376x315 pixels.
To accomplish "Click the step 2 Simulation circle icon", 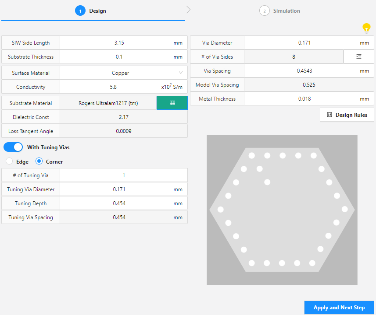I will 264,10.
